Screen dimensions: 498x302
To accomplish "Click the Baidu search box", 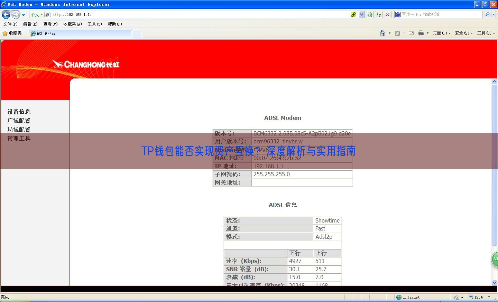I will (442, 15).
